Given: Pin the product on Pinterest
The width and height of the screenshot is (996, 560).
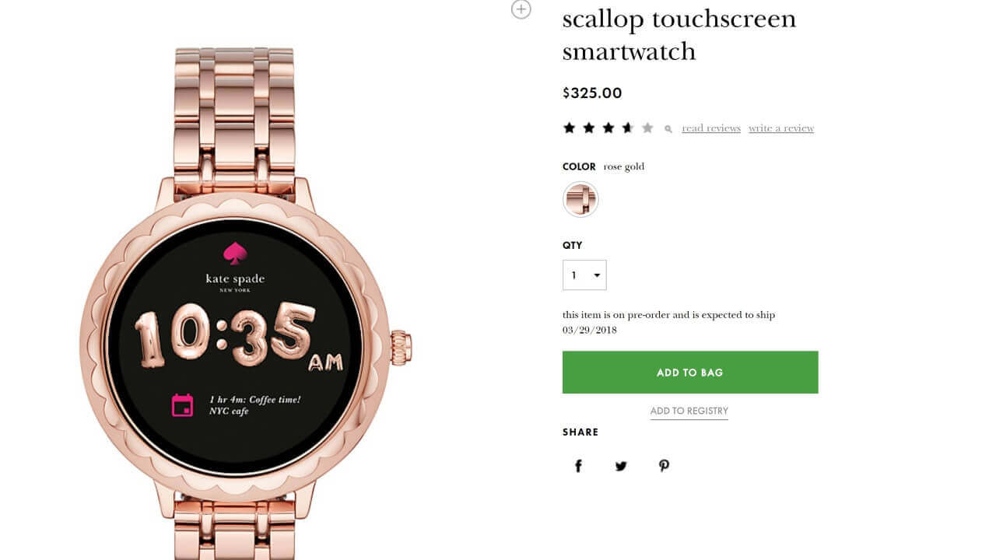Looking at the screenshot, I should tap(664, 466).
